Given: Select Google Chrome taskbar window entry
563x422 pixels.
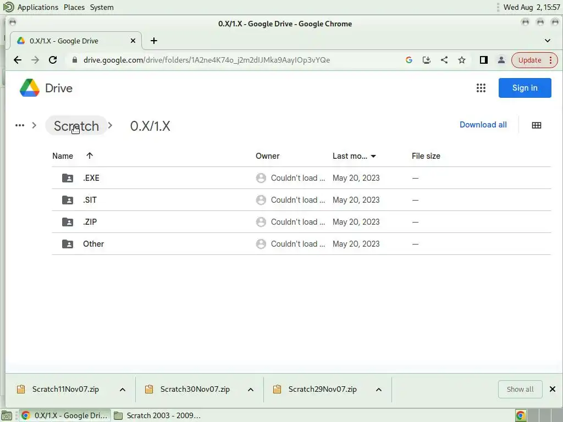Looking at the screenshot, I should pos(65,415).
